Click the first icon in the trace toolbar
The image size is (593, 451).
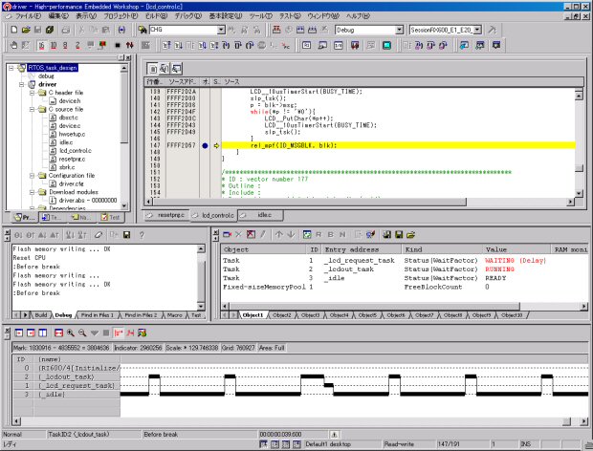tap(18, 333)
